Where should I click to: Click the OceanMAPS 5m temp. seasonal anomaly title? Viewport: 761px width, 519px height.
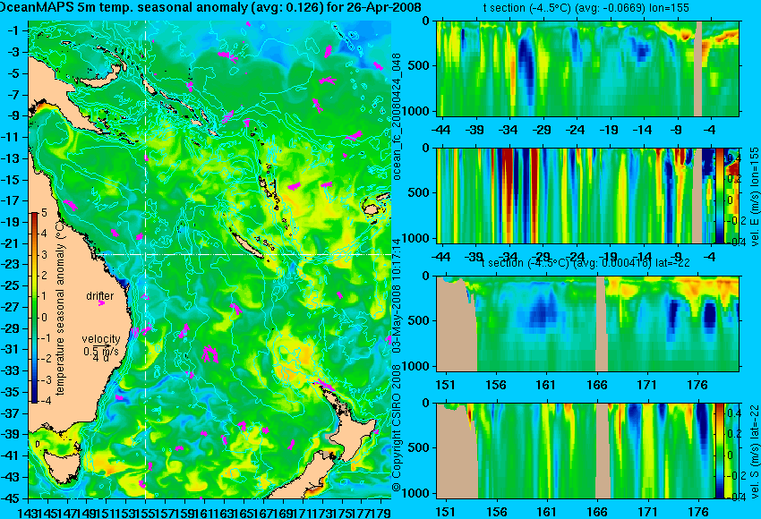click(210, 7)
